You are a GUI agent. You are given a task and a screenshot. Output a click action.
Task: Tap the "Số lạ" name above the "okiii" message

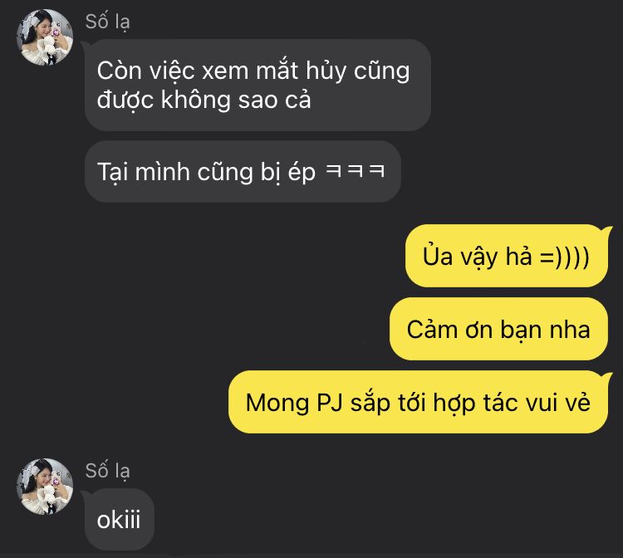[108, 471]
